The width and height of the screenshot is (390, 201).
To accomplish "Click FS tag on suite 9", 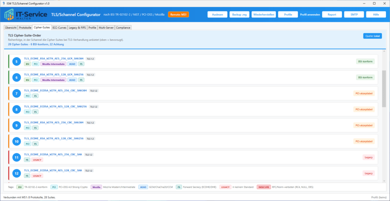I will 35,128.
